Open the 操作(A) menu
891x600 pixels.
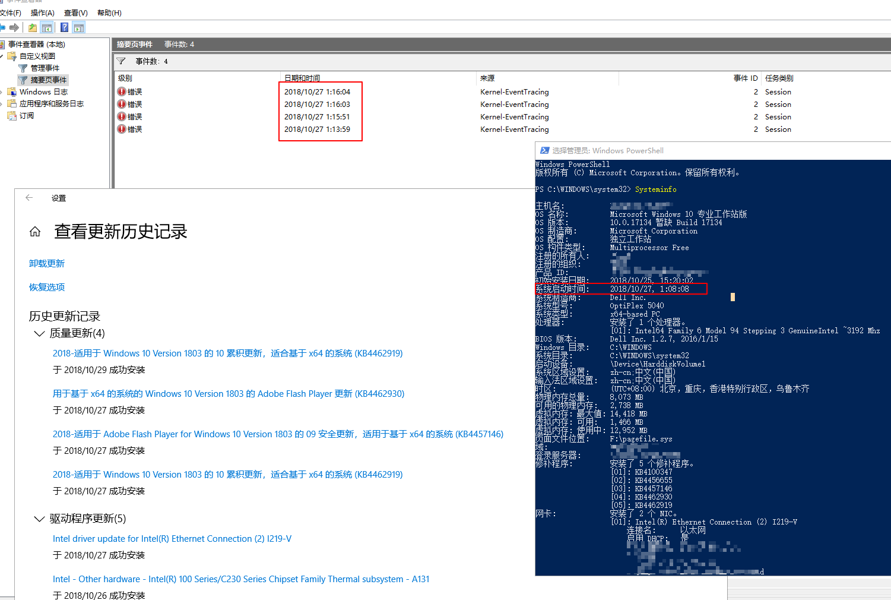[x=43, y=12]
